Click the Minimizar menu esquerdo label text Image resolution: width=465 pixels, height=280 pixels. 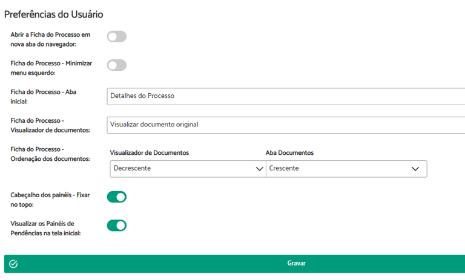[x=51, y=68]
